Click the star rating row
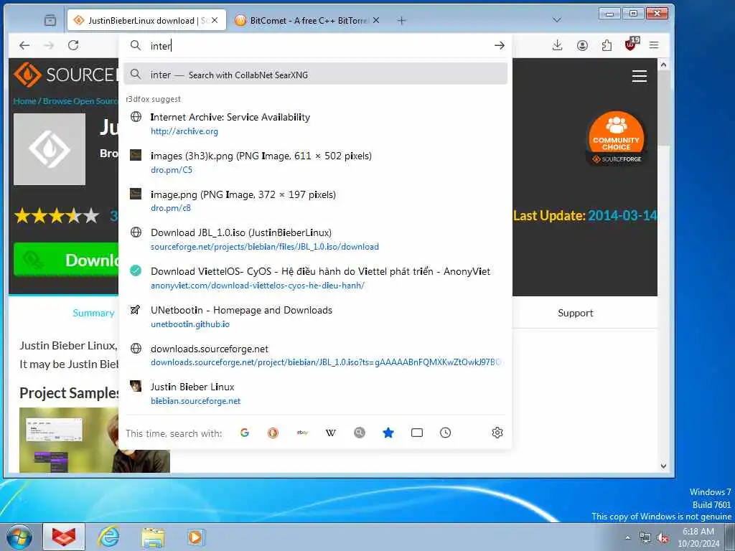This screenshot has height=551, width=735. pos(57,216)
